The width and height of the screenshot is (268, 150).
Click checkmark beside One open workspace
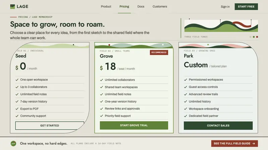pos(17,80)
